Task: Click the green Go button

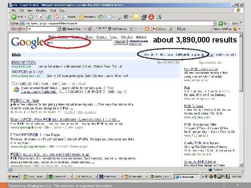Action: pyautogui.click(x=223, y=23)
